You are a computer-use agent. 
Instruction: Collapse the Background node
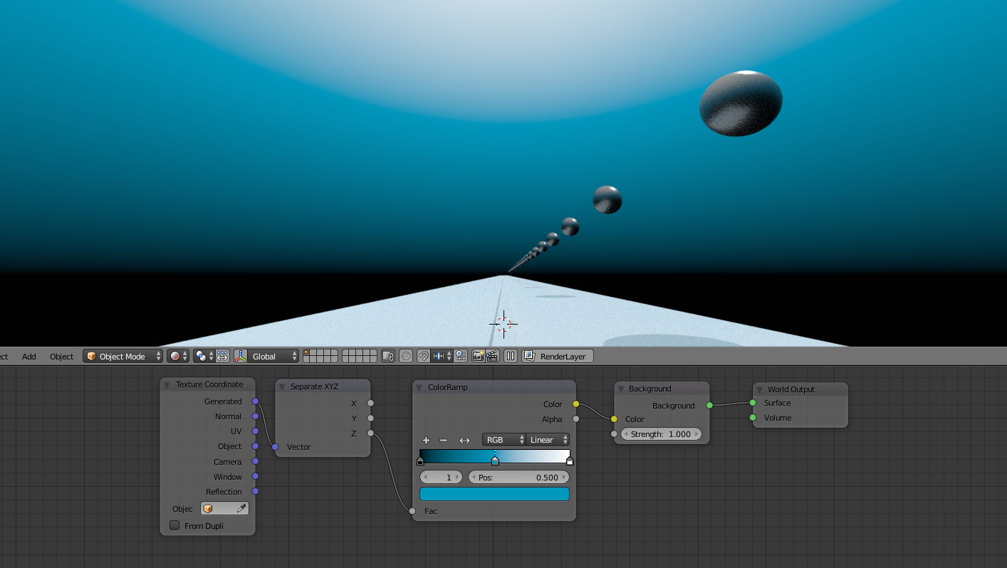click(621, 389)
